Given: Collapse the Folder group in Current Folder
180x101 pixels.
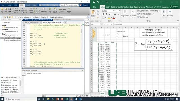Looking at the screenshot, I should coord(1,25).
